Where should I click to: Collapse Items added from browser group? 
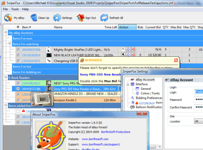(x=6, y=105)
